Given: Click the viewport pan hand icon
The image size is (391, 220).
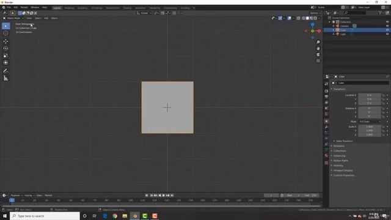Looking at the screenshot, I should (318, 48).
